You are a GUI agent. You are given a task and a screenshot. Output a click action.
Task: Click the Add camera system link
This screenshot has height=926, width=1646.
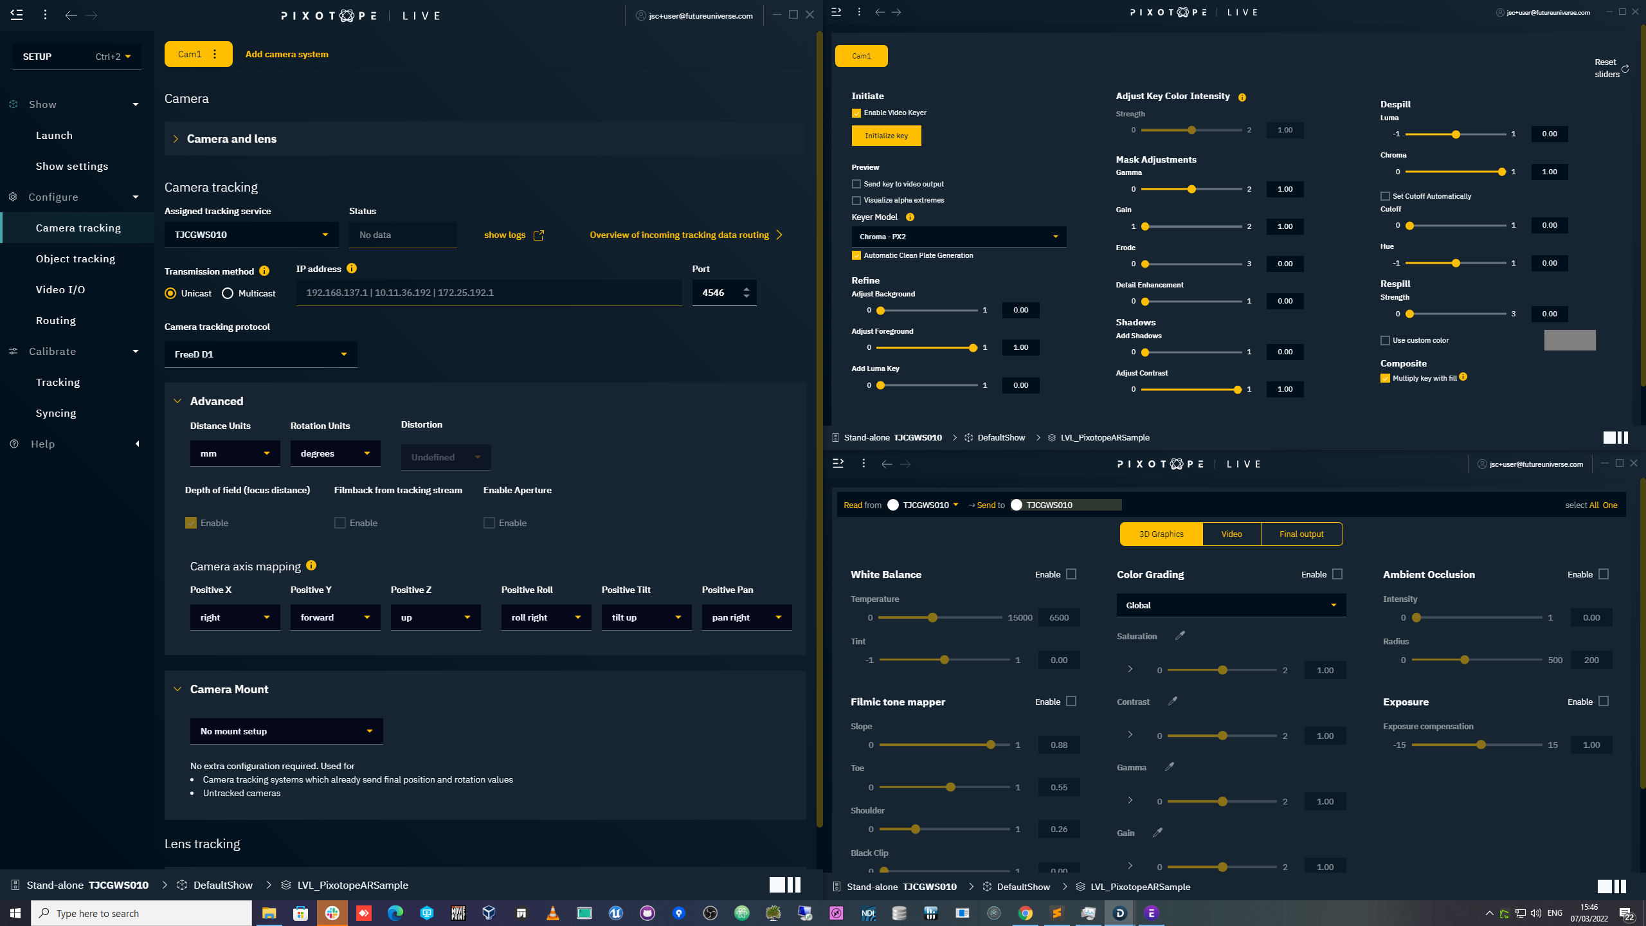(287, 54)
